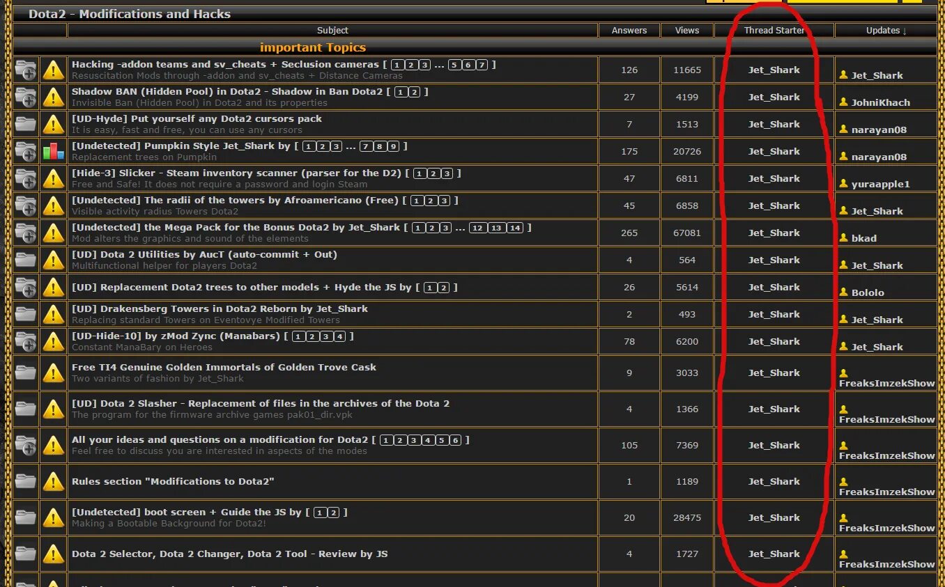
Task: Open Drakensberg Towers in Dota2 Reborn thread
Action: 220,308
